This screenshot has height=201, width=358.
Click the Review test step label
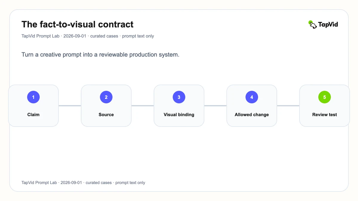[325, 115]
